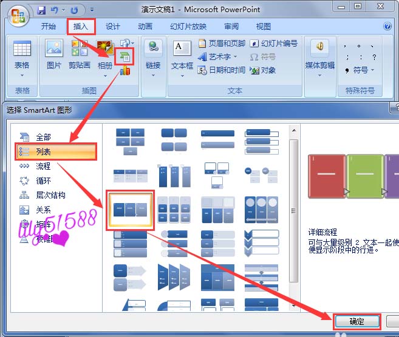This screenshot has width=399, height=337.
Task: Choose the first SmartArt thumbnail, five-block list
Action: (x=131, y=141)
